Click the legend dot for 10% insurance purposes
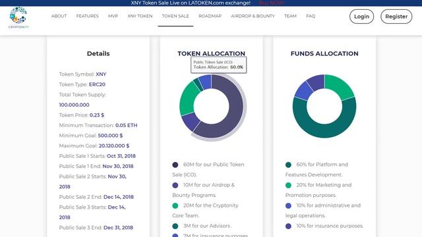The width and height of the screenshot is (422, 237). 288,226
